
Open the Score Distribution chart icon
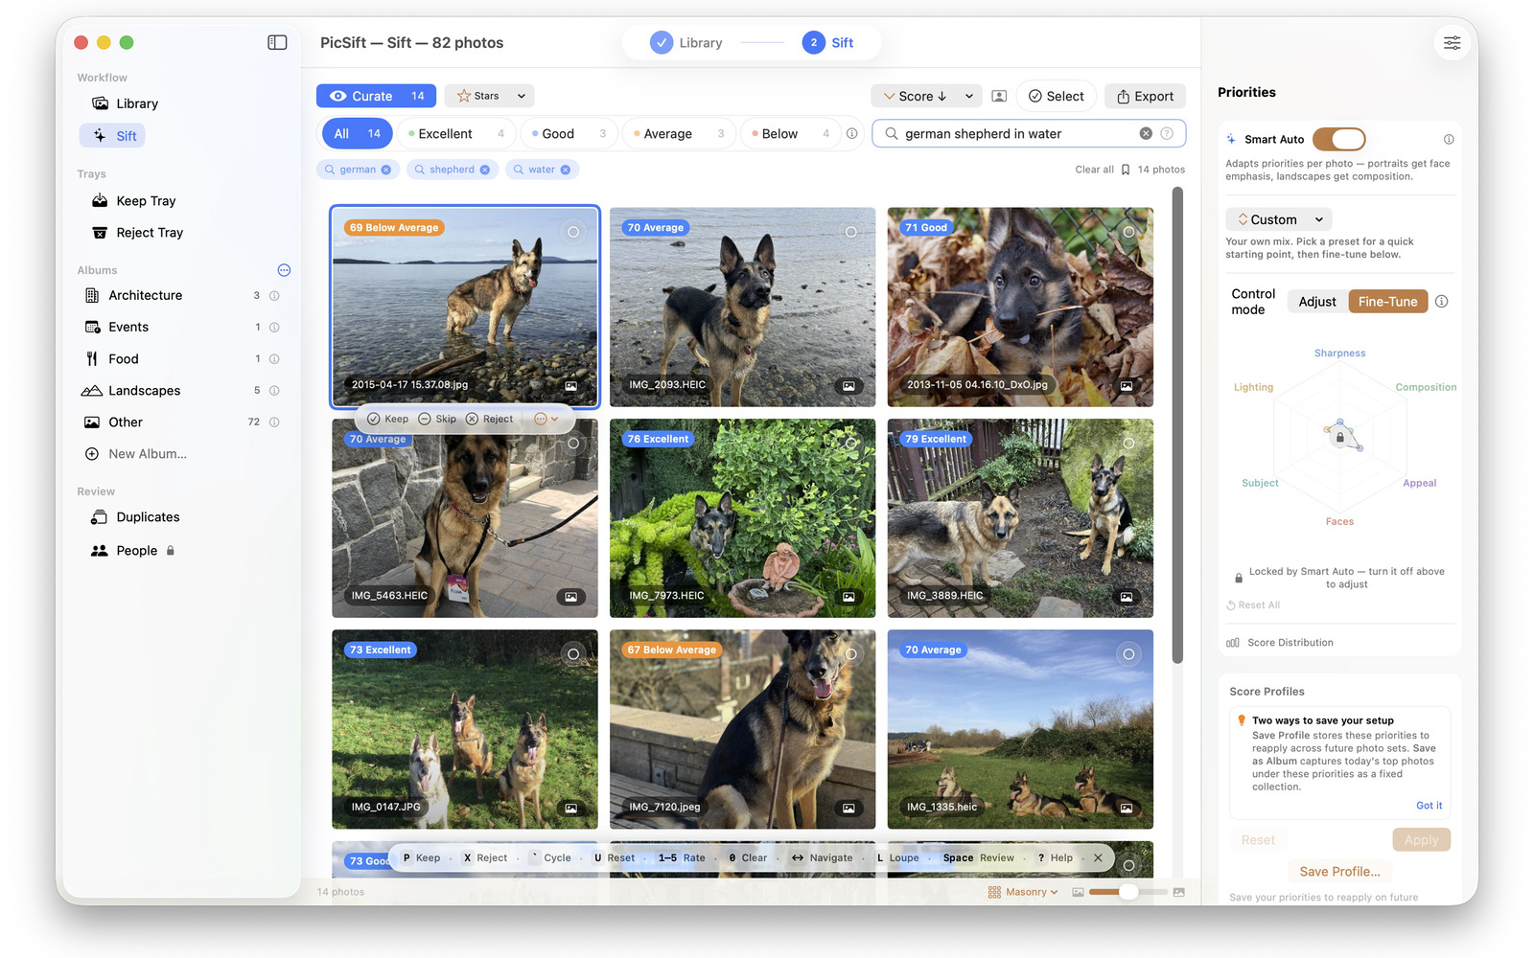1233,643
